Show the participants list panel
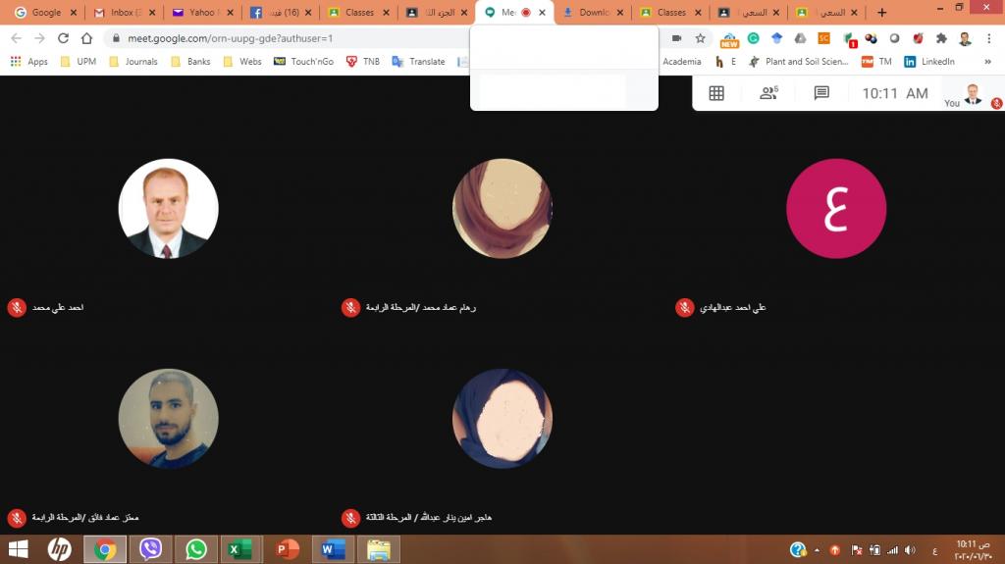Image resolution: width=1005 pixels, height=564 pixels. [x=768, y=93]
